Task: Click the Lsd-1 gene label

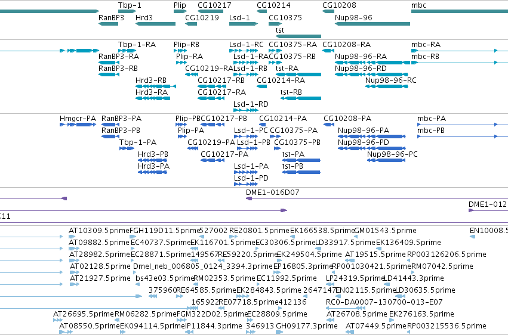Action: (x=239, y=17)
